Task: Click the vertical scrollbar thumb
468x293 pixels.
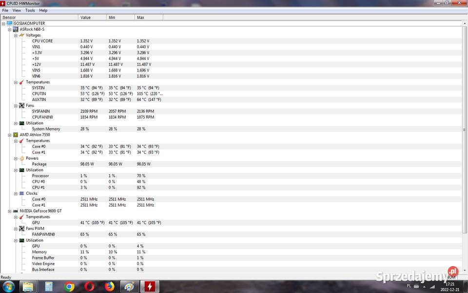Action: 465,130
